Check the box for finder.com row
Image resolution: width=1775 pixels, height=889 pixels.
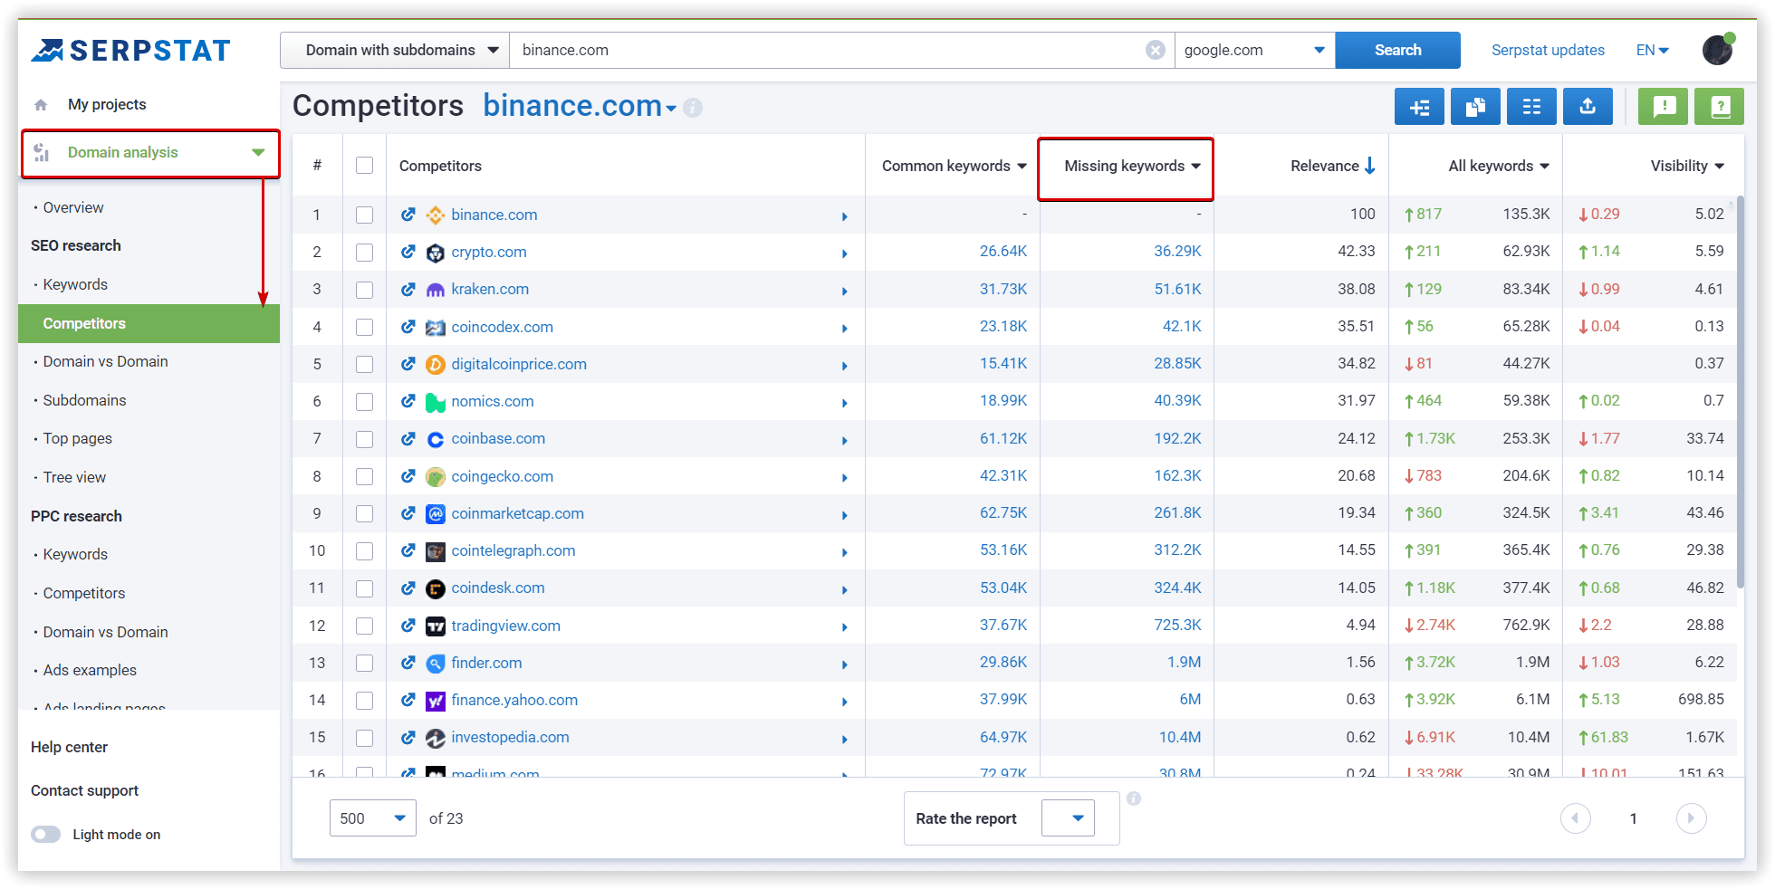click(365, 663)
